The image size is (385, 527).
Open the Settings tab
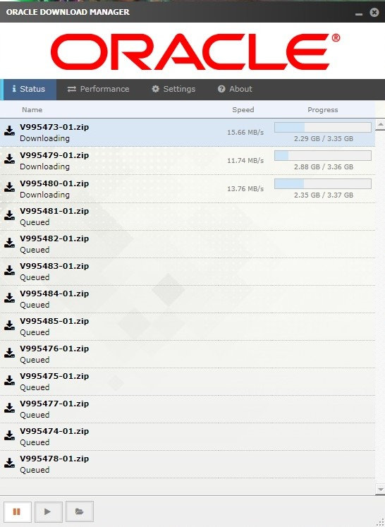[x=173, y=89]
